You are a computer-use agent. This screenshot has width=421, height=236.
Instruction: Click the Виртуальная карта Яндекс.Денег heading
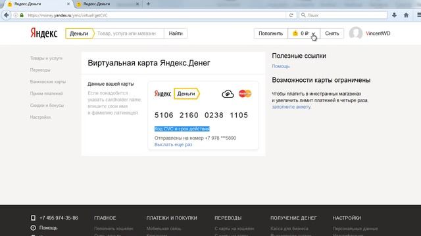coord(149,63)
